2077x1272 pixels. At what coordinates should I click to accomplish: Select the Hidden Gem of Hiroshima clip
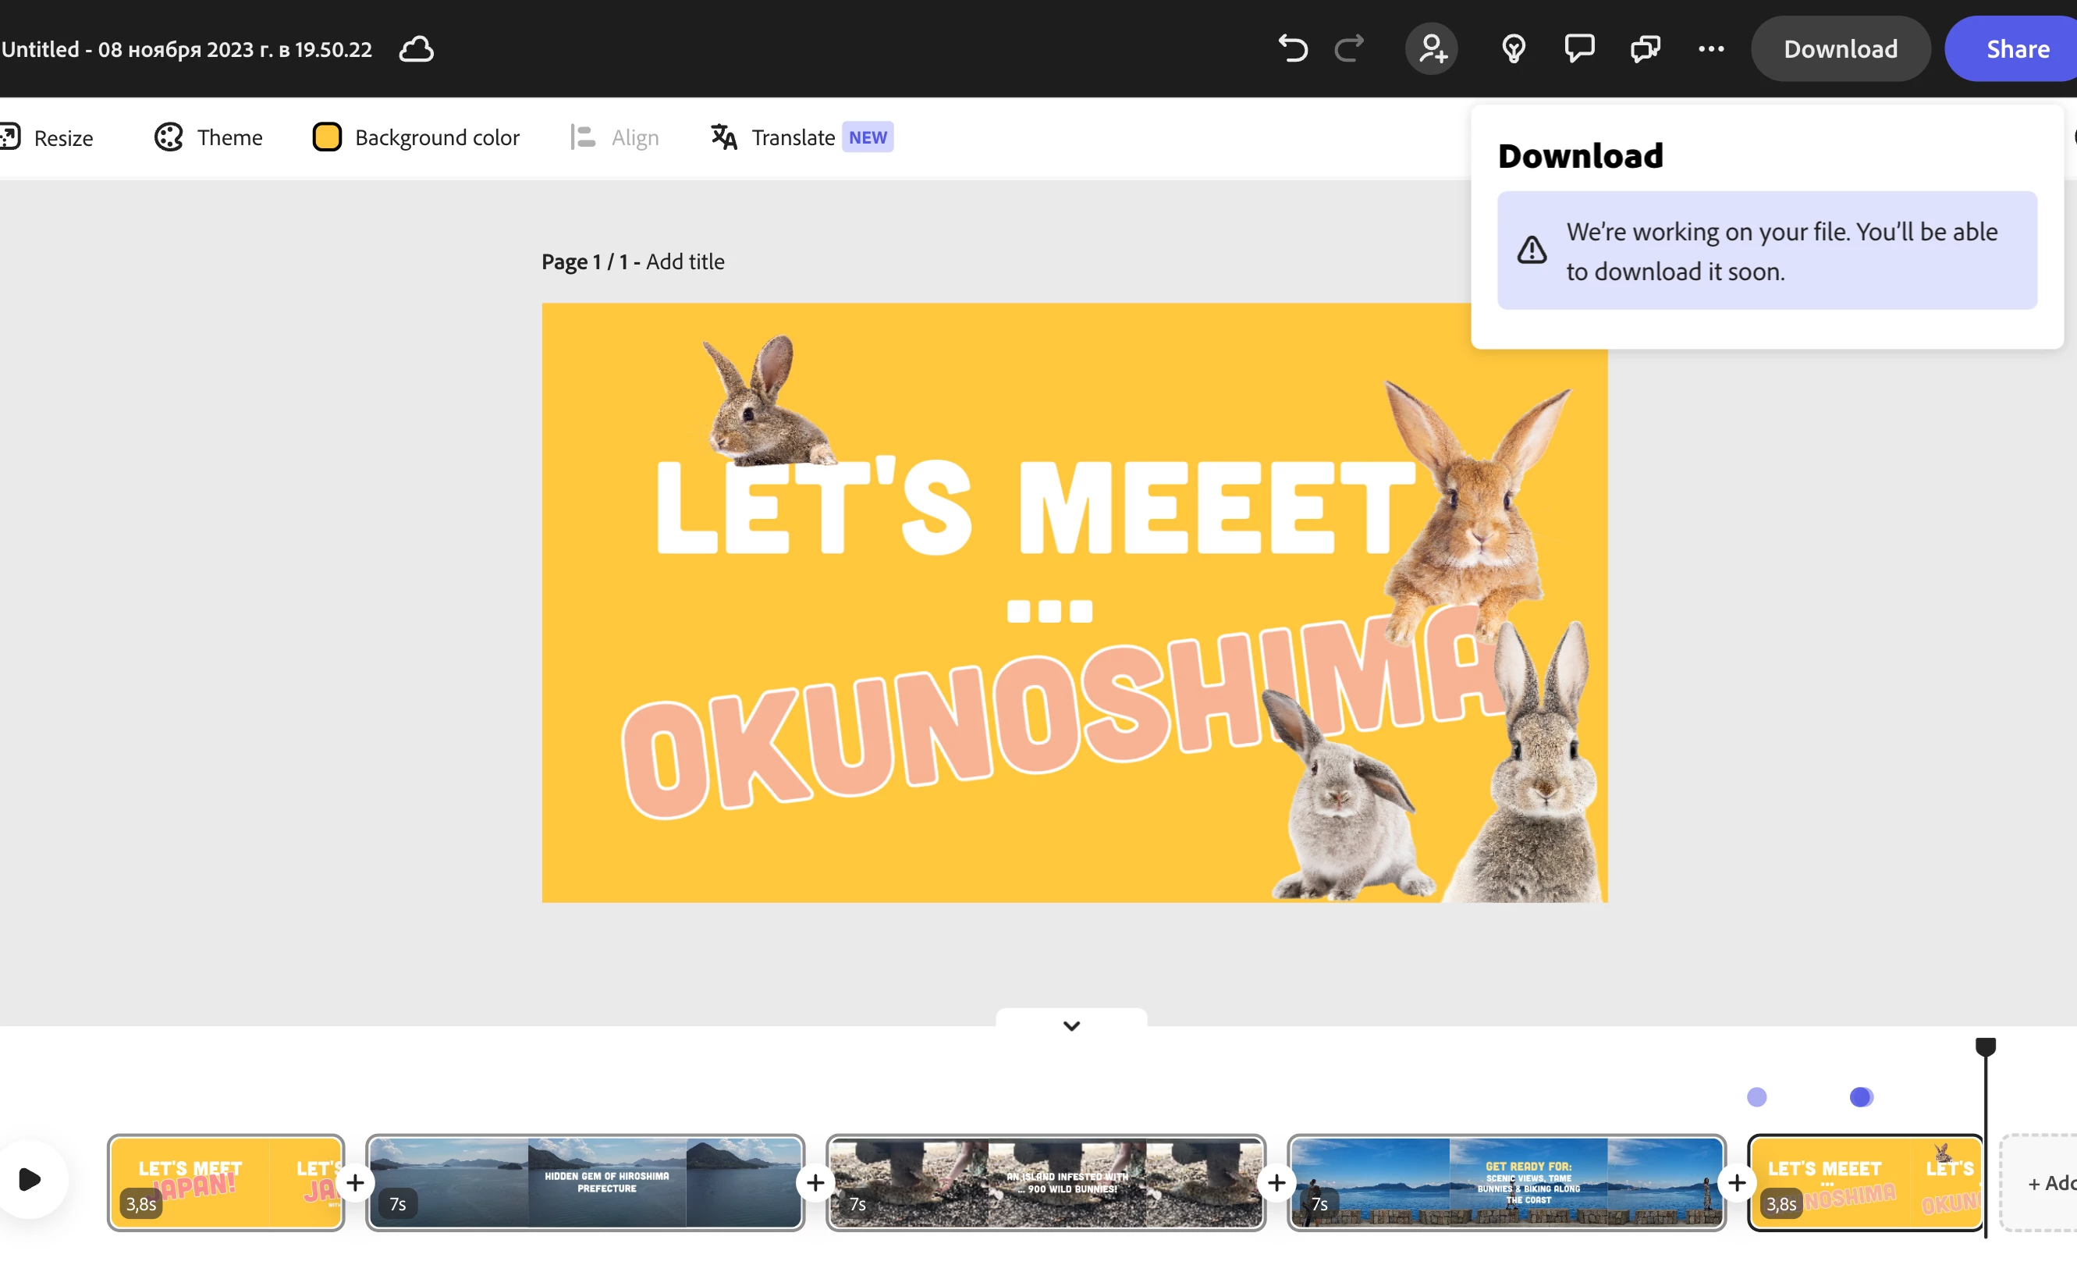tap(585, 1181)
